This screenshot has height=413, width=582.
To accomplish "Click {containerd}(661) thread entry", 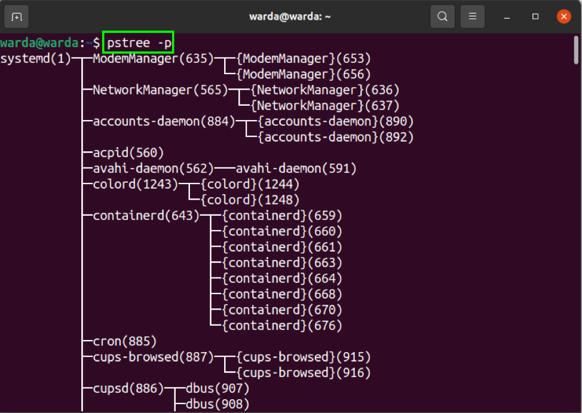I will pyautogui.click(x=282, y=247).
